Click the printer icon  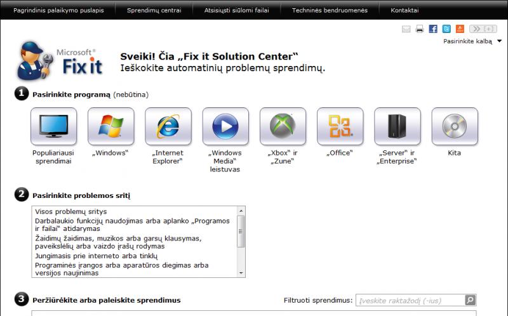pyautogui.click(x=420, y=29)
